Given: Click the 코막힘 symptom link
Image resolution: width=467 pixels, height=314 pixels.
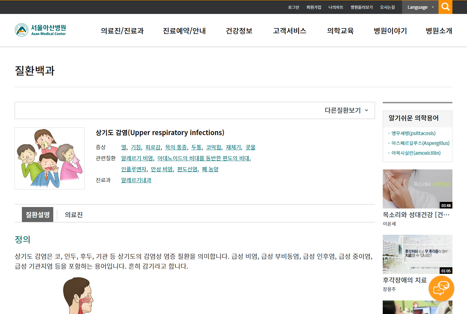Looking at the screenshot, I should click(x=213, y=148).
